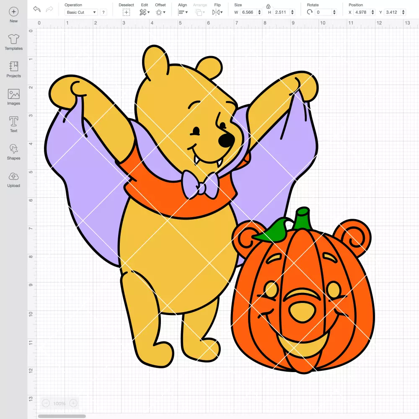Select the Winnie the Pooh vampire image

181,206
